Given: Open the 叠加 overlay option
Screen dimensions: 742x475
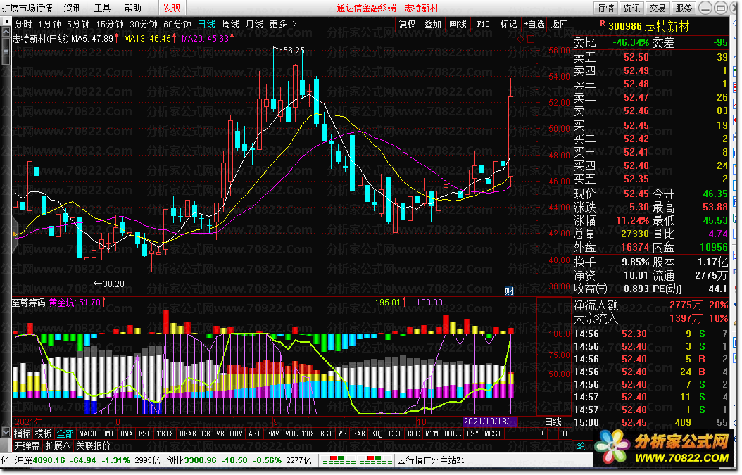Looking at the screenshot, I should 432,24.
